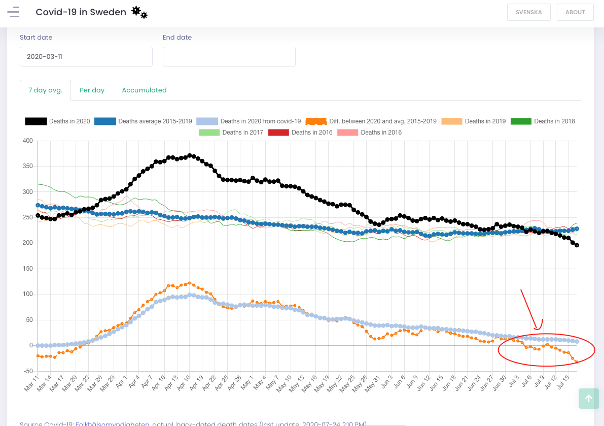Select the 7 day avg. tab
The image size is (604, 426).
(x=46, y=90)
